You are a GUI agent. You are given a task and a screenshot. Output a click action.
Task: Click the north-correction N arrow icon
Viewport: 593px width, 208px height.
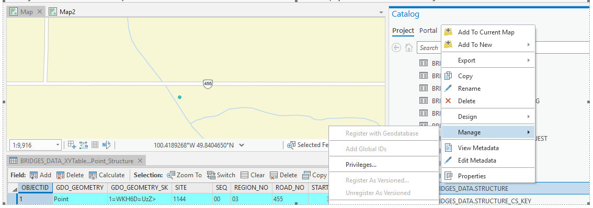tap(107, 145)
